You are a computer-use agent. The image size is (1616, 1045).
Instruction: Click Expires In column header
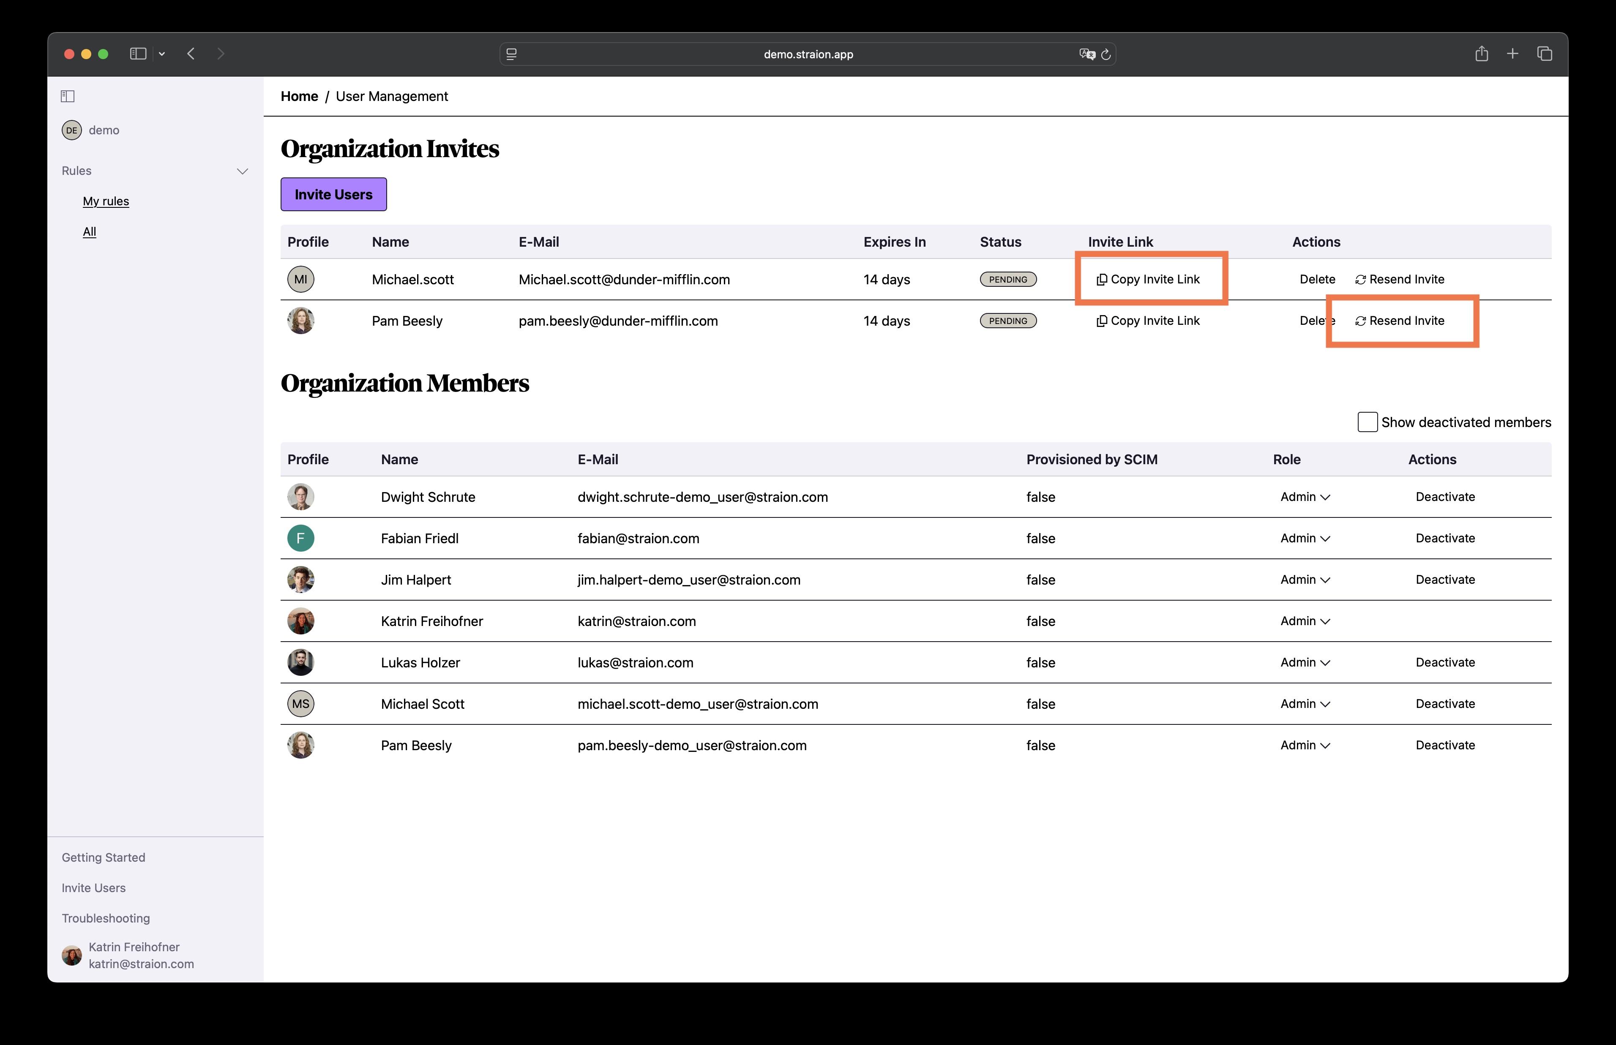tap(895, 242)
